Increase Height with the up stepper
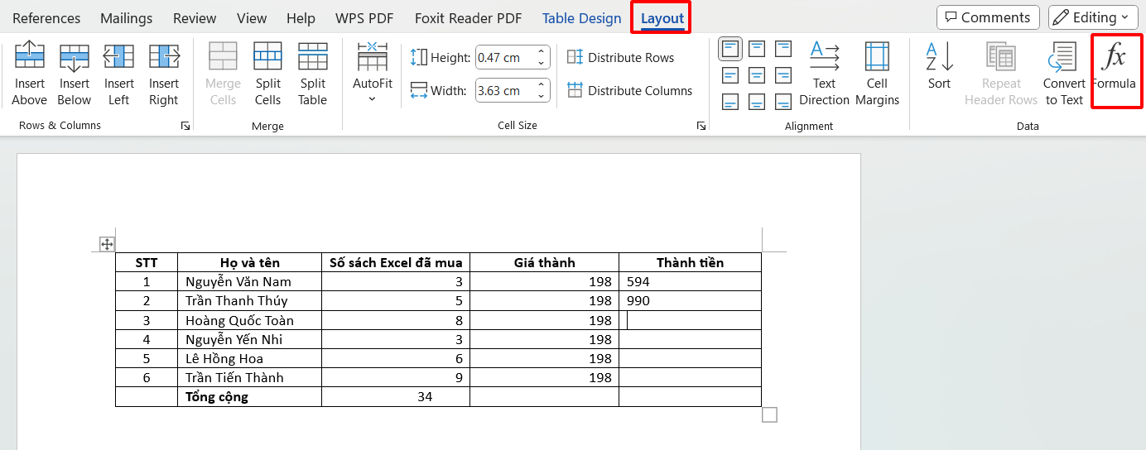 (542, 52)
